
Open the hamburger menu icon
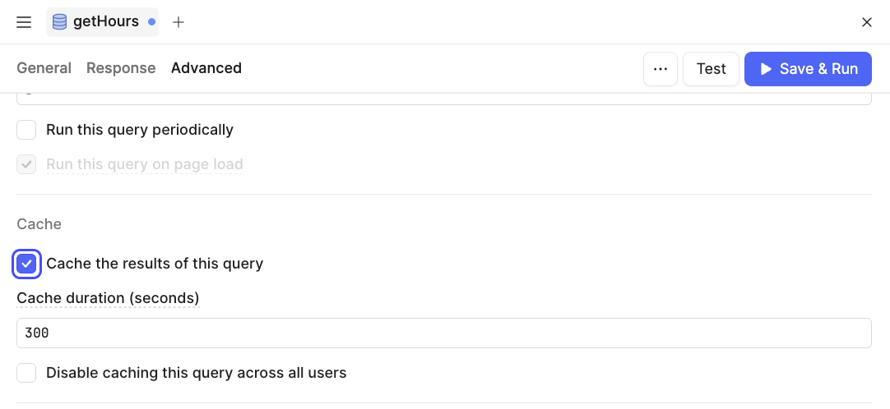(x=24, y=22)
